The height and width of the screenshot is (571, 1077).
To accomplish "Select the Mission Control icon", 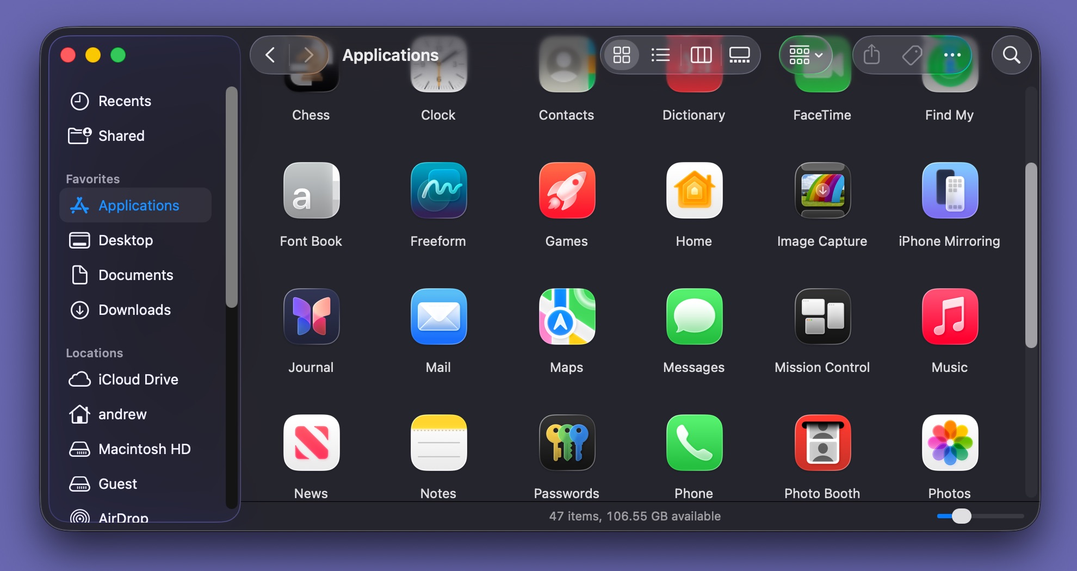I will [x=822, y=316].
